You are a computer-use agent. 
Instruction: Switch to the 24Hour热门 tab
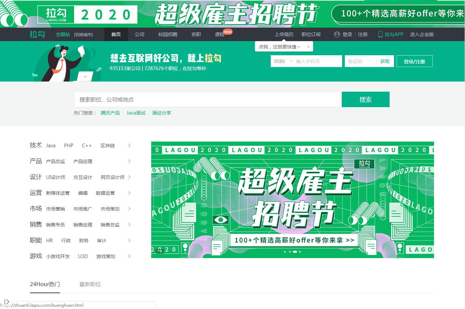45,284
